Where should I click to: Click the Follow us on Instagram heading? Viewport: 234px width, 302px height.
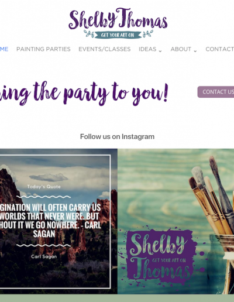[x=117, y=137]
